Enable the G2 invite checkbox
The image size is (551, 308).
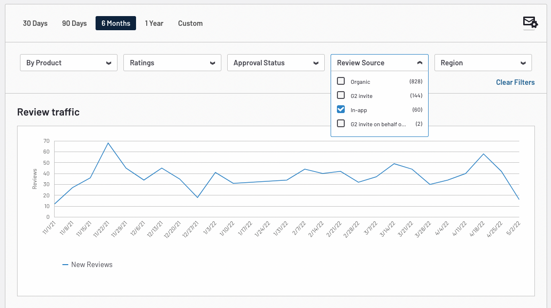click(341, 96)
